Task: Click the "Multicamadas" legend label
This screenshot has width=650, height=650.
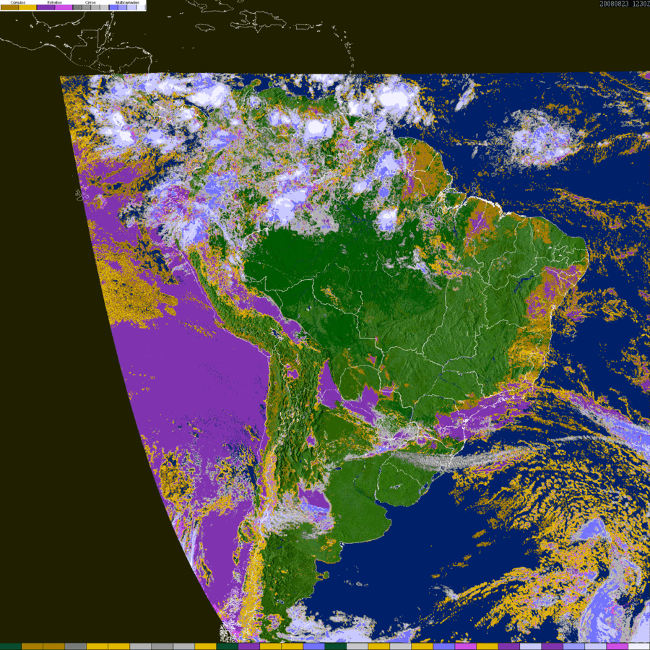Action: tap(127, 2)
